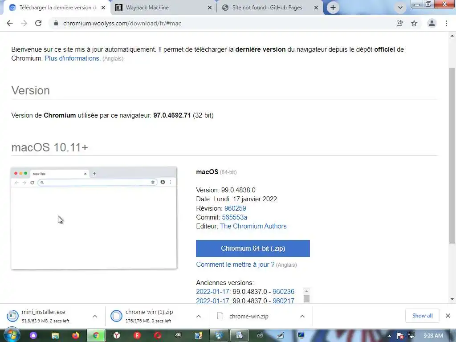Open revision 960259 link

(x=235, y=208)
